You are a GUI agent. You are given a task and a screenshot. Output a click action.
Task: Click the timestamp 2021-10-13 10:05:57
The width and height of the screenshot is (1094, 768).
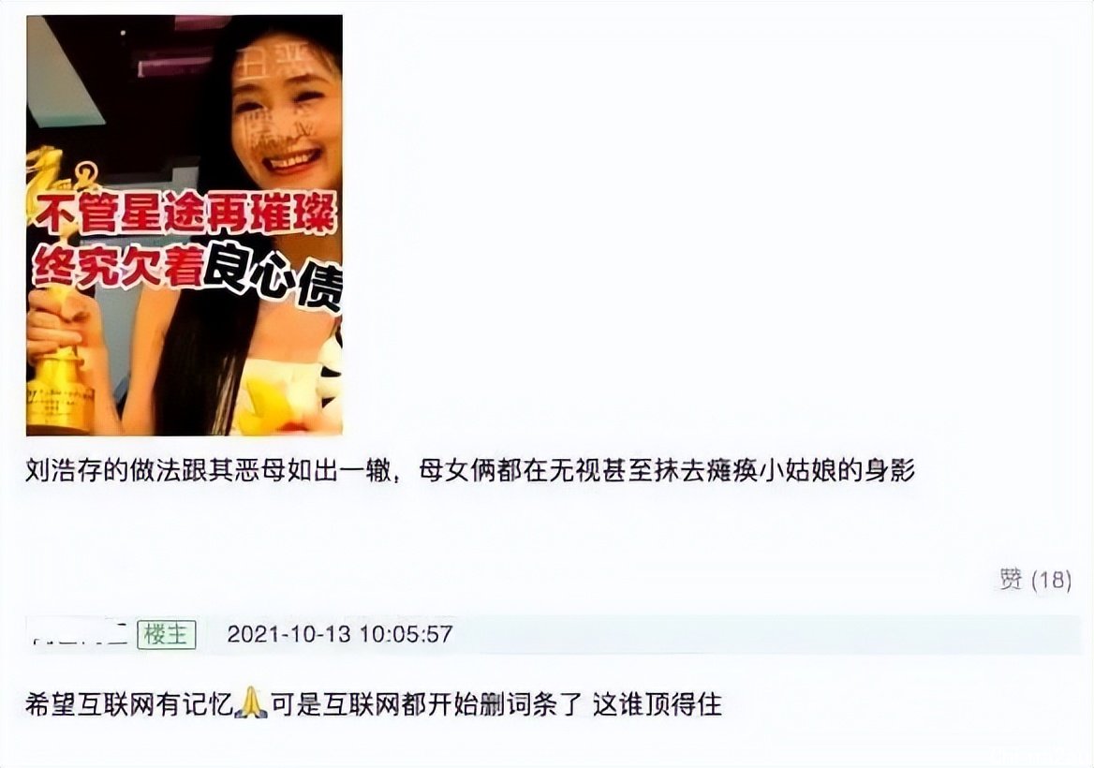click(x=340, y=635)
